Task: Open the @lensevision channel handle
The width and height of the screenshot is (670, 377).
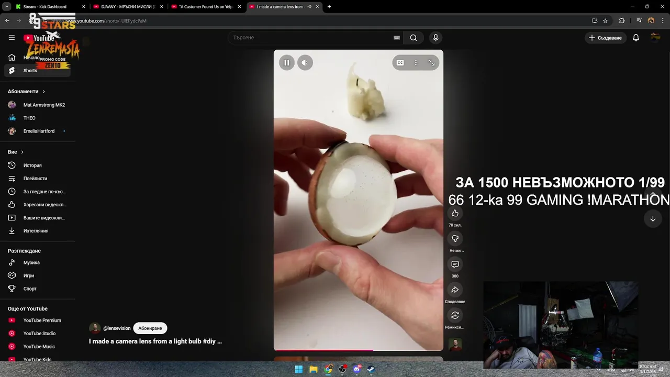Action: tap(117, 328)
